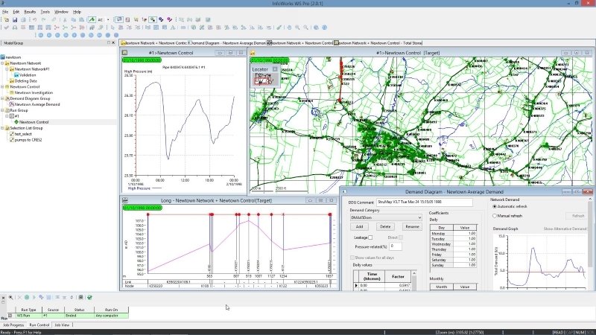Click the monitor computer icon in job toolbar

(x=80, y=297)
